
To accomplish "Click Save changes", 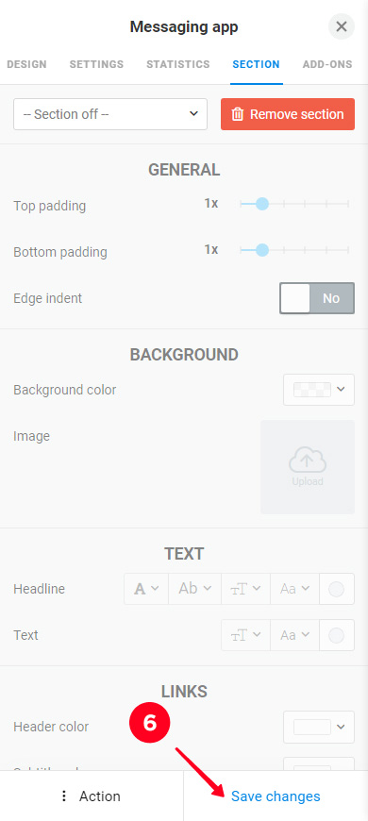I will 276,796.
